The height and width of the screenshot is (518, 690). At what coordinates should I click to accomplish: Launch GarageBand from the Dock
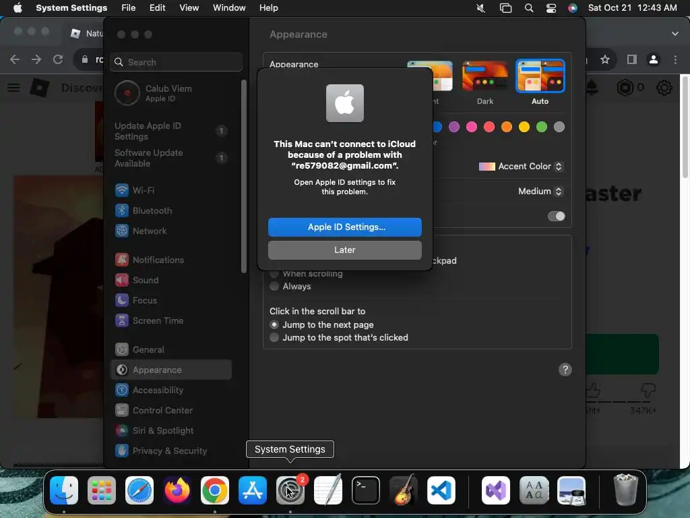pos(404,490)
